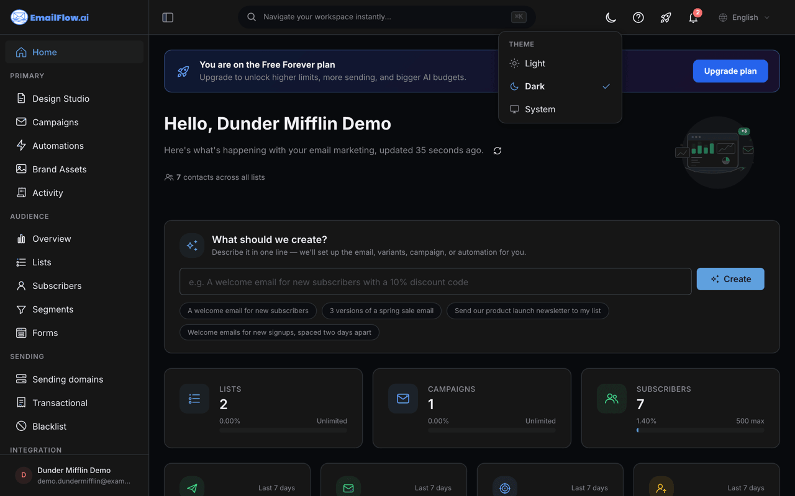Image resolution: width=795 pixels, height=496 pixels.
Task: Choose 'A welcome email for new subscribers' suggestion
Action: point(248,311)
